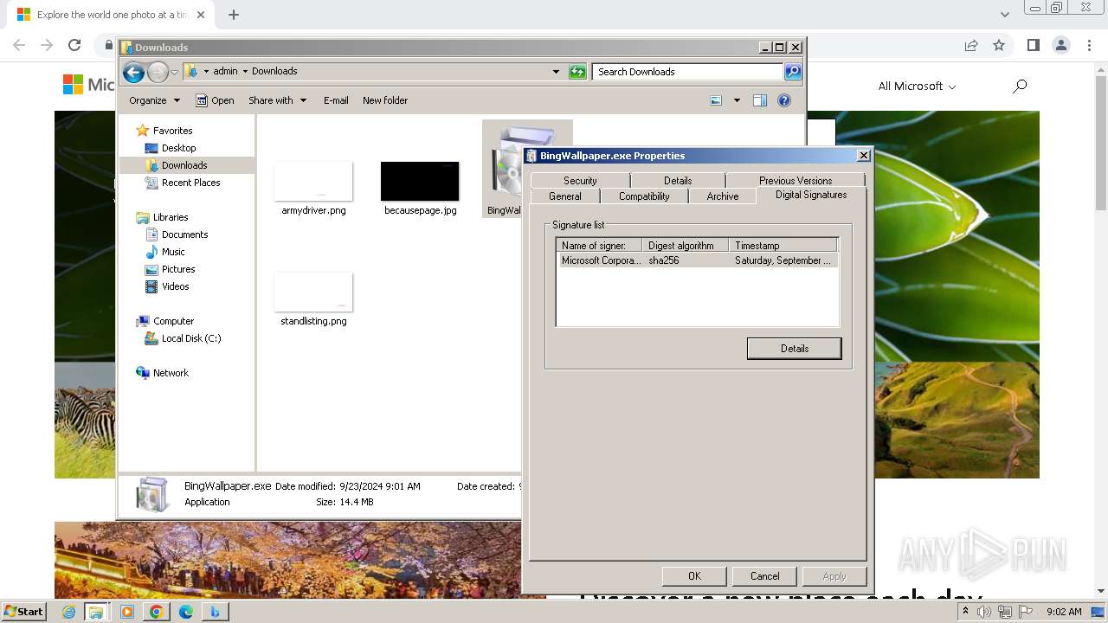This screenshot has width=1108, height=623.
Task: Select the Archive tab
Action: 723,196
